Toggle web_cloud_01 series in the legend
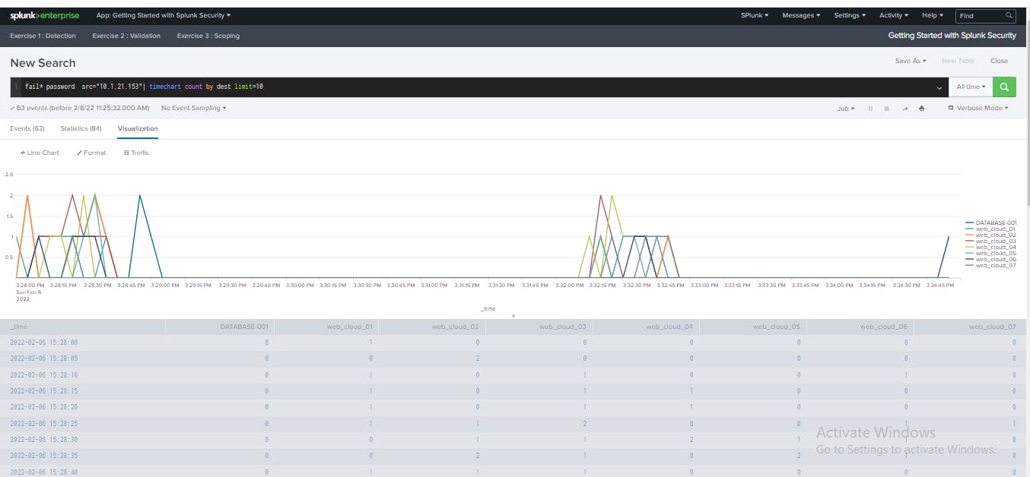Image resolution: width=1030 pixels, height=477 pixels. coord(990,229)
